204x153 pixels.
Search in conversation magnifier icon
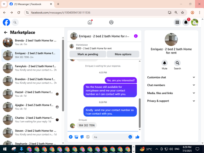(177, 63)
